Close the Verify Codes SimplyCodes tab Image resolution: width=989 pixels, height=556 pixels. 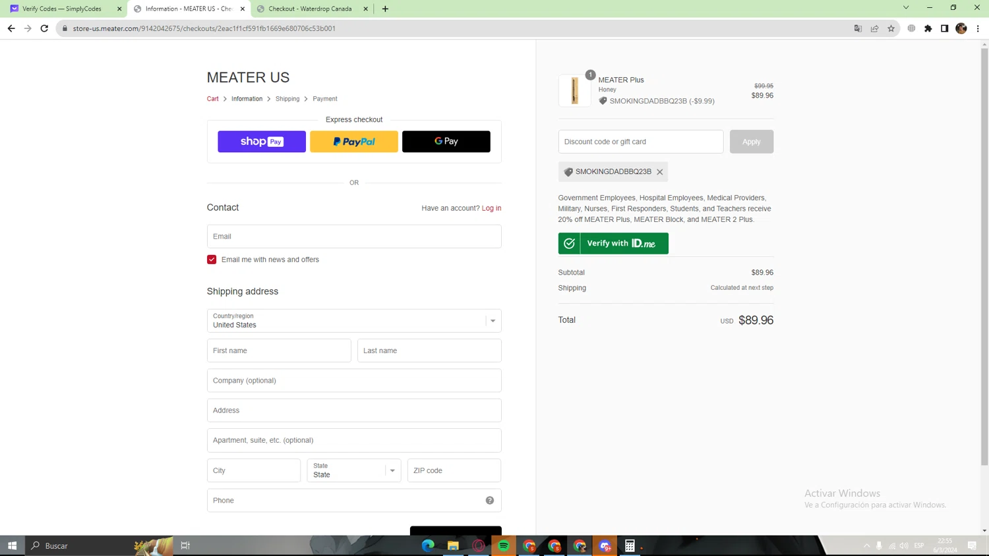(x=119, y=9)
